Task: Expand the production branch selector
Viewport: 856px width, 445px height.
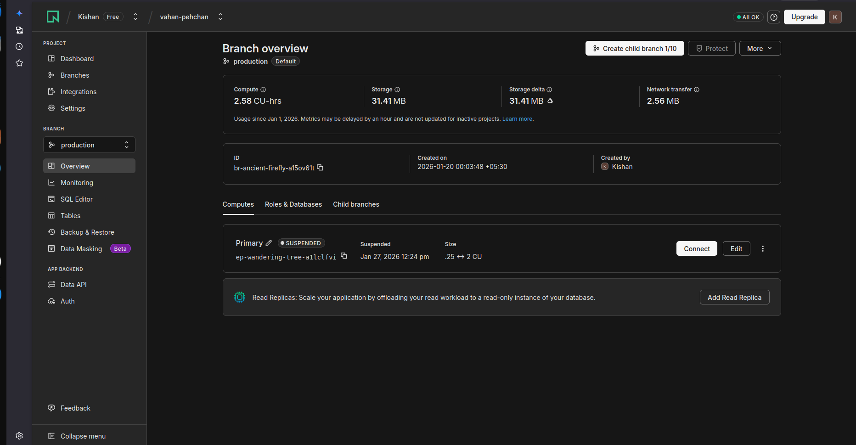Action: tap(89, 145)
